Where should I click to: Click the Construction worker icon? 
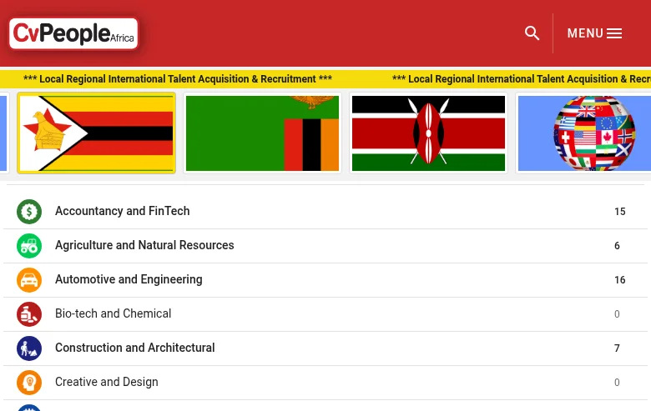[29, 348]
